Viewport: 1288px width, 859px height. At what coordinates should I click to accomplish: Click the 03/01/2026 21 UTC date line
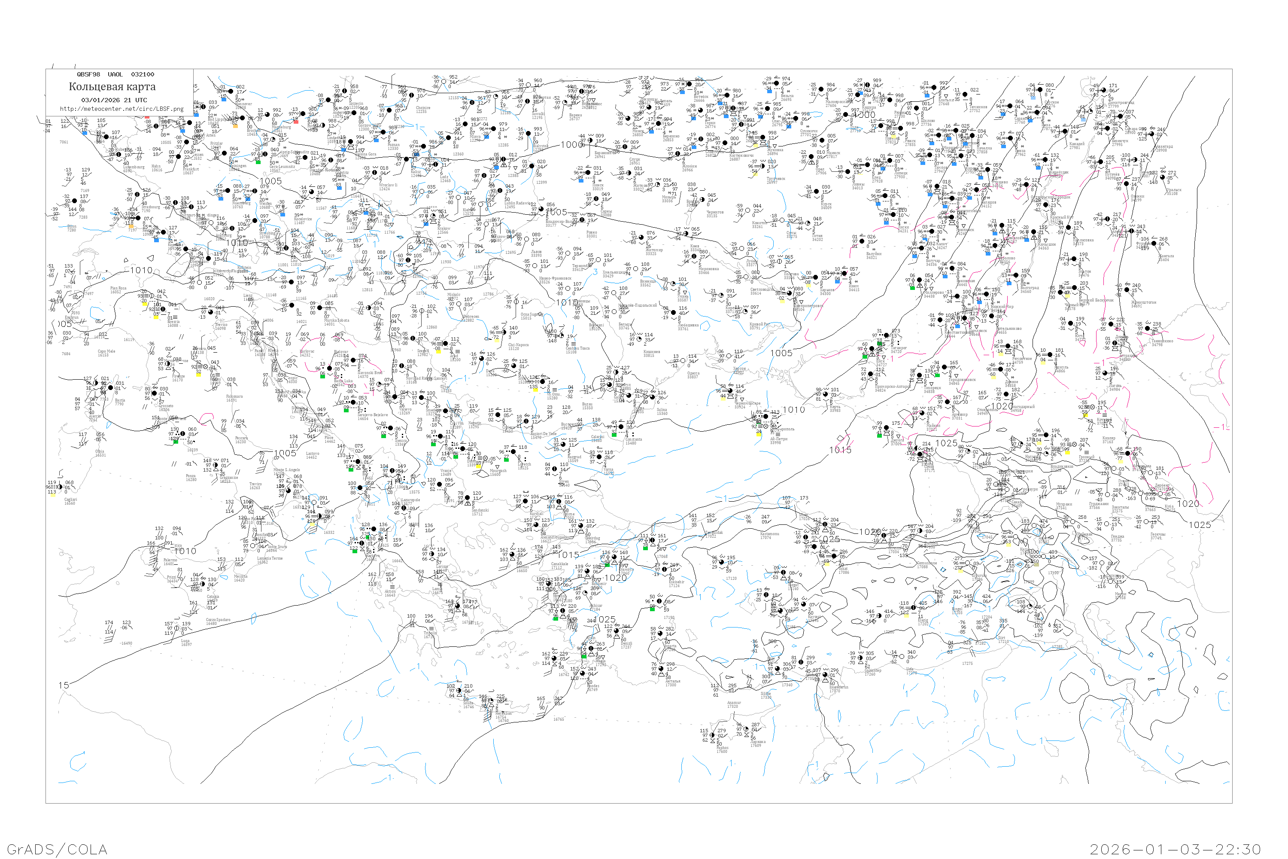pos(114,100)
